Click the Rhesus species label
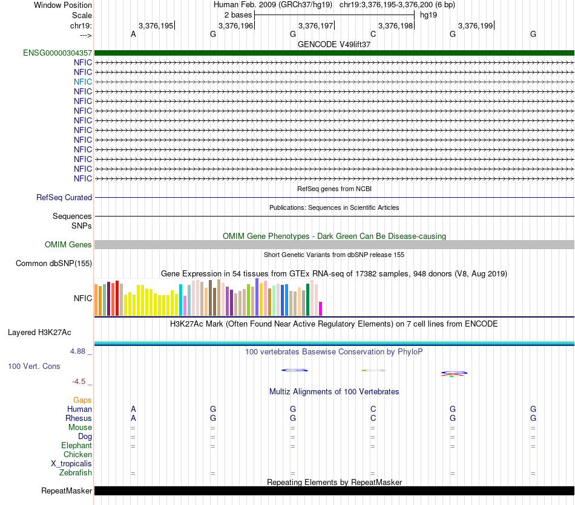This screenshot has height=505, width=575. (79, 418)
